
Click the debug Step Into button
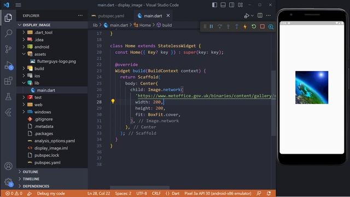pos(228,27)
